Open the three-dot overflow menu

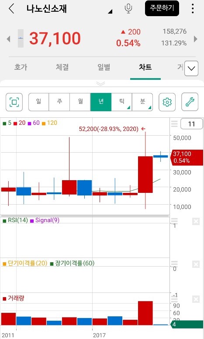point(193,9)
